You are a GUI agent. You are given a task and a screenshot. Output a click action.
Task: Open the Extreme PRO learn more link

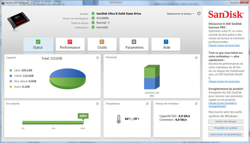pyautogui.click(x=224, y=45)
